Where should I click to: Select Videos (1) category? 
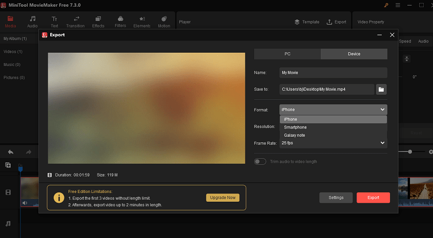13,52
